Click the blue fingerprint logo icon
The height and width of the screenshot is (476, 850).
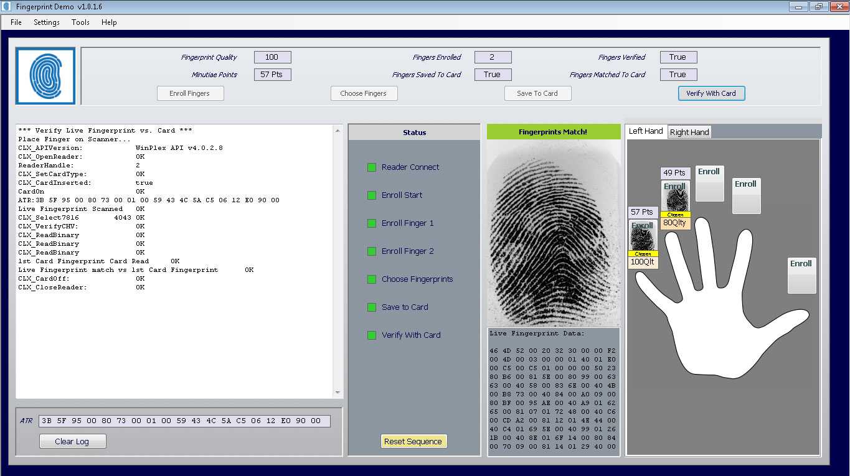[45, 76]
